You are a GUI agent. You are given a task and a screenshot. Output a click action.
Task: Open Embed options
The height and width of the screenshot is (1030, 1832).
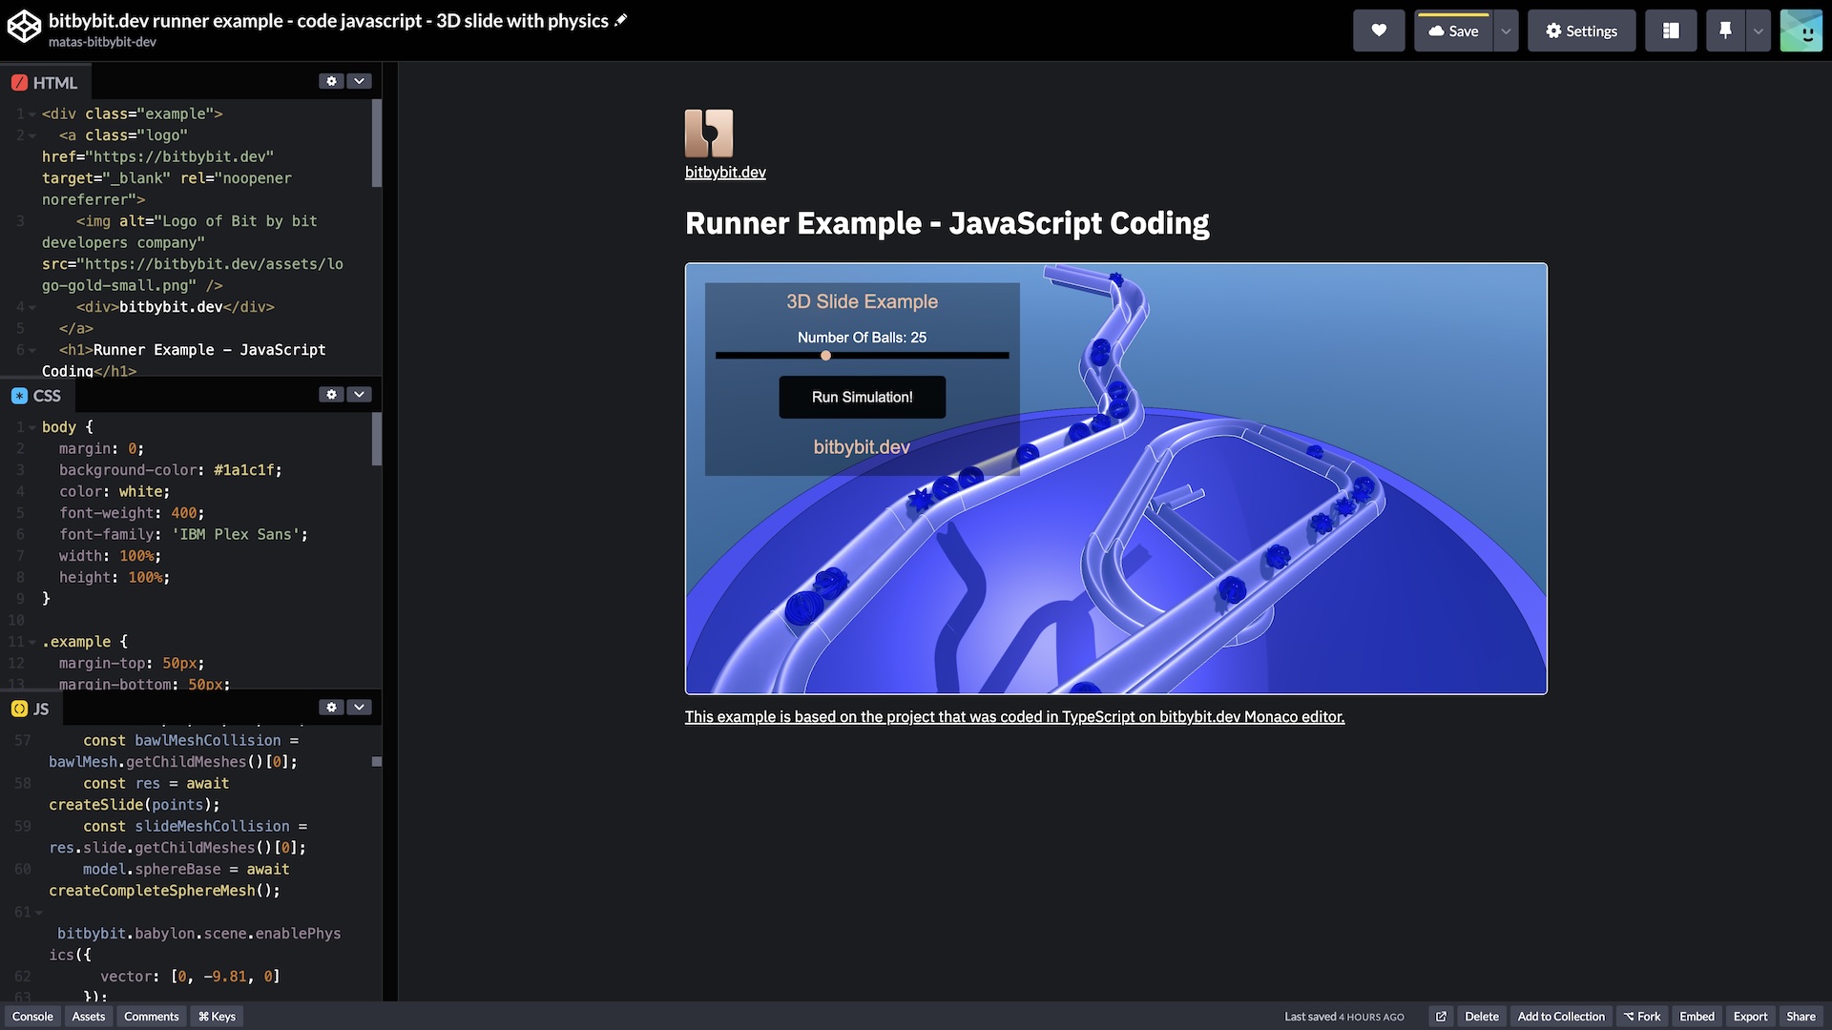(x=1697, y=1017)
